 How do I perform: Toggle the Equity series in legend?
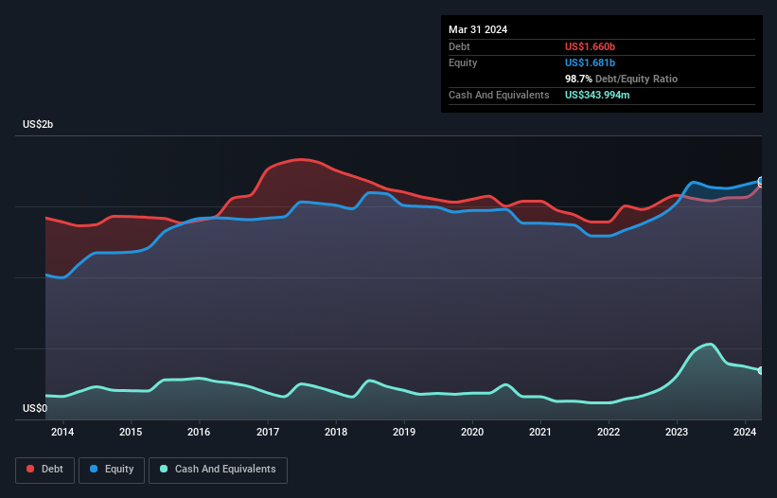(112, 470)
